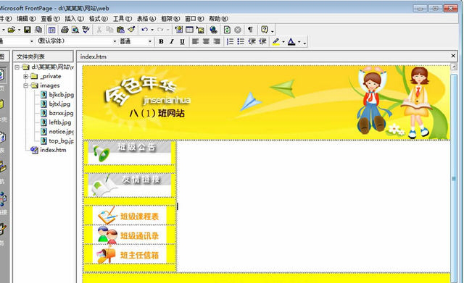Apply the yellow highlight color
This screenshot has width=464, height=294.
(x=275, y=42)
